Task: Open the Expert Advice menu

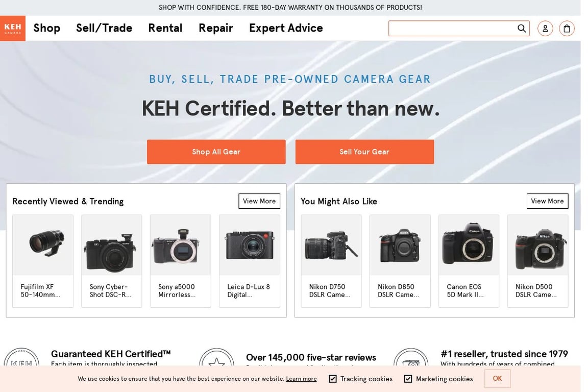Action: point(285,28)
